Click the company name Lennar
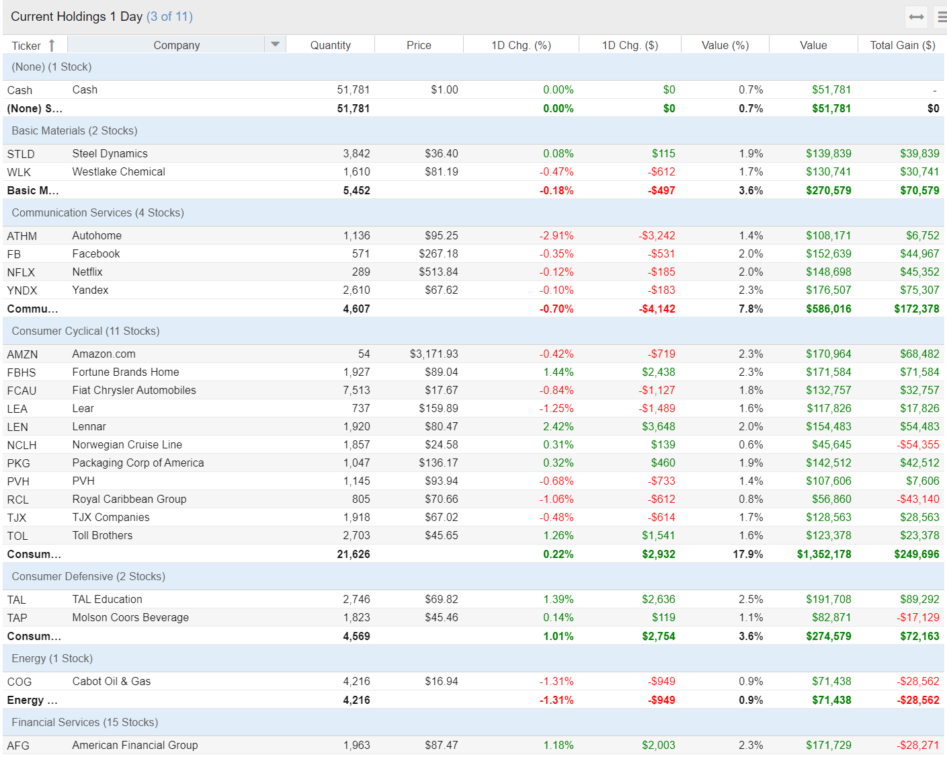 click(89, 426)
